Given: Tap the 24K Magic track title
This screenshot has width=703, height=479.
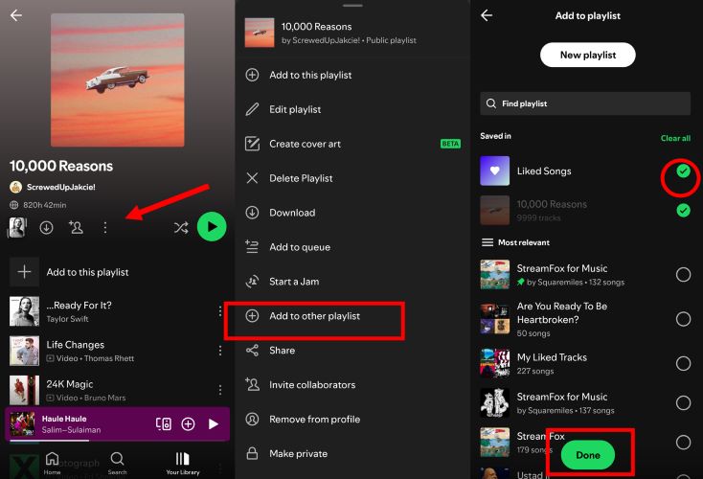Looking at the screenshot, I should pos(70,384).
